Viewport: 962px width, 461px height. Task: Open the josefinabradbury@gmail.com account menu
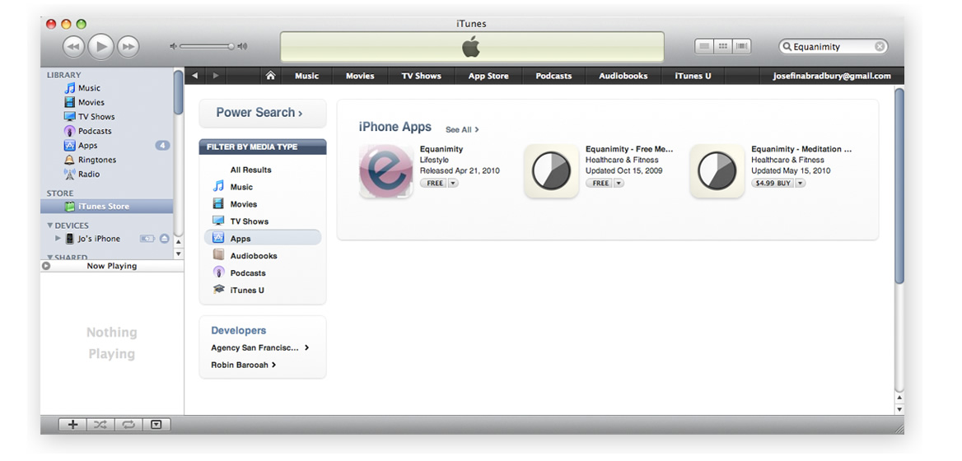tap(833, 76)
